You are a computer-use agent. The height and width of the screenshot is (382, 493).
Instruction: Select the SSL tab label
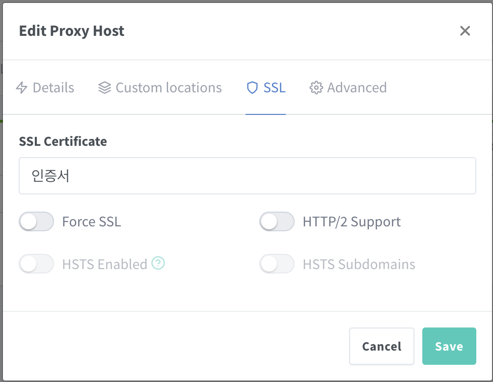(274, 88)
